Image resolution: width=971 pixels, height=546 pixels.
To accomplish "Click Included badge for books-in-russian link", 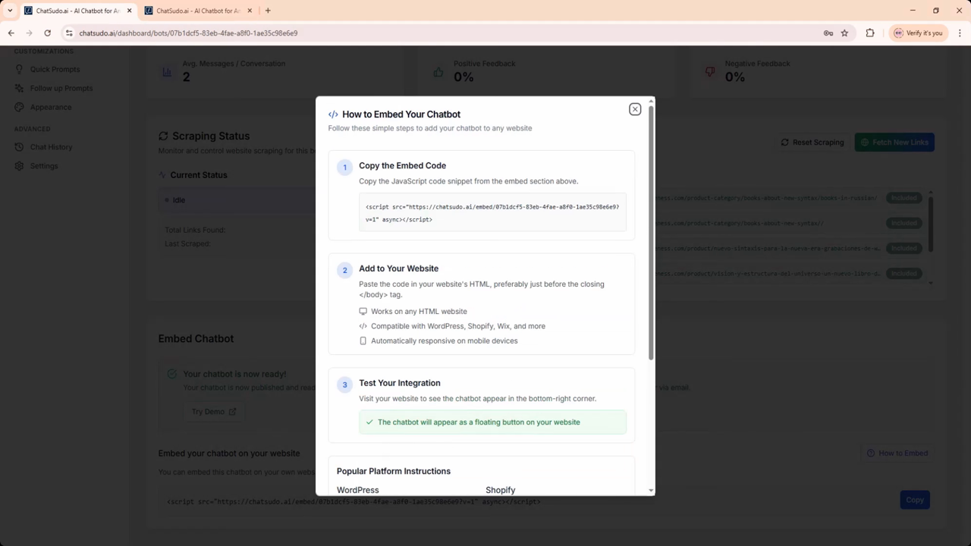I will pyautogui.click(x=903, y=198).
